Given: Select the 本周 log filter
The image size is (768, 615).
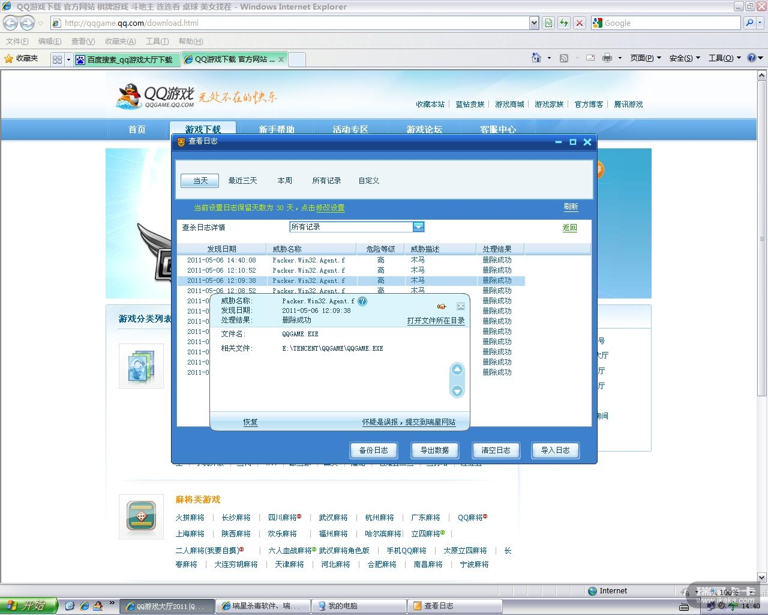Looking at the screenshot, I should 284,180.
